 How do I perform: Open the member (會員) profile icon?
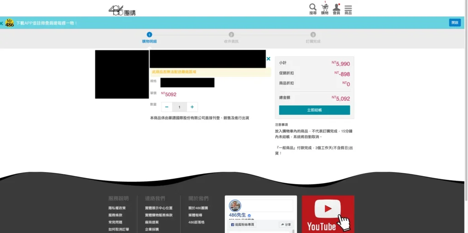(336, 9)
